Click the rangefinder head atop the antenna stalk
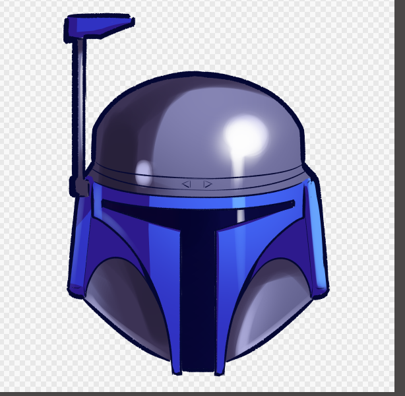This screenshot has height=396, width=405. click(100, 27)
